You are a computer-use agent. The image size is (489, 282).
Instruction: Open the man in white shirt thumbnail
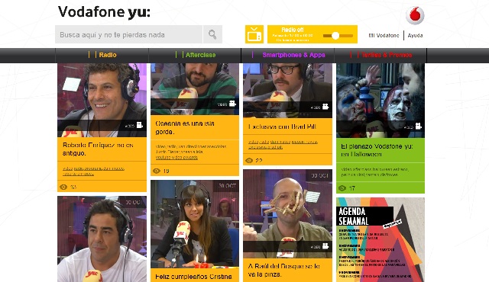(102, 239)
